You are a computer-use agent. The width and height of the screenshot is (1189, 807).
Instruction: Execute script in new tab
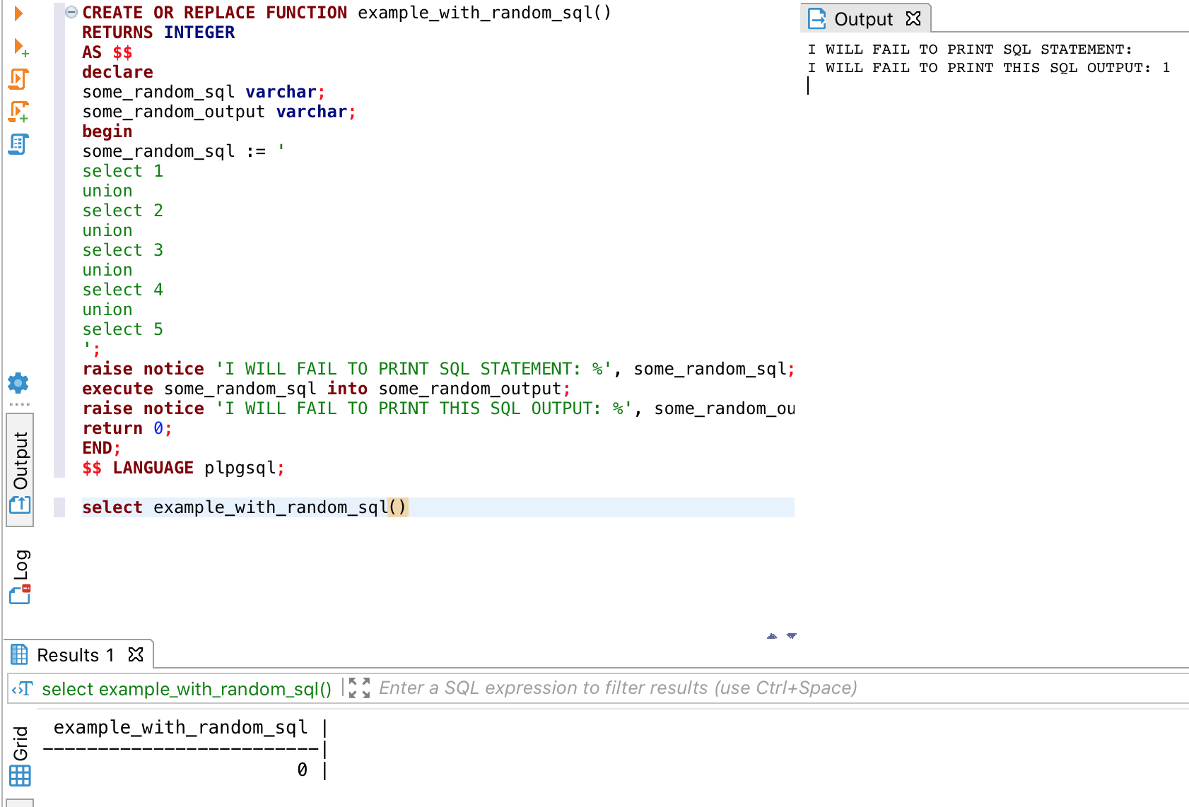[17, 111]
